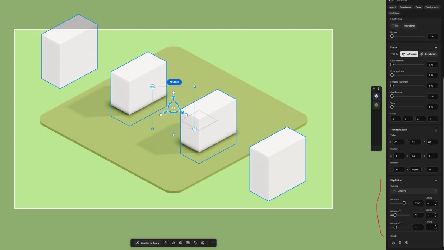Move layer up with the up arrow

tap(374, 89)
